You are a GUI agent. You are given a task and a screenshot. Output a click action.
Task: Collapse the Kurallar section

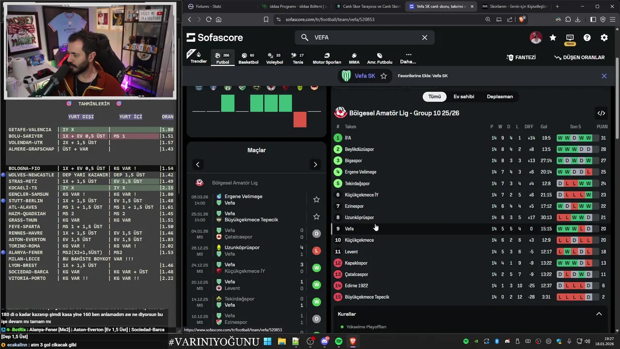click(x=599, y=314)
